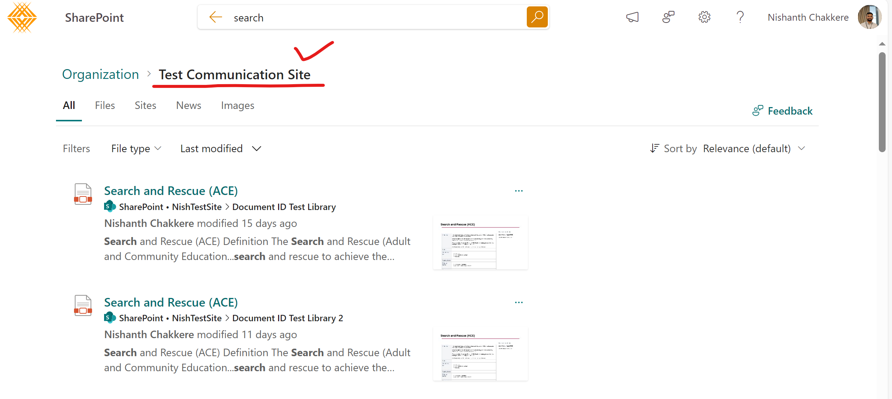The image size is (892, 399).
Task: Open the user profile picture
Action: coord(869,17)
